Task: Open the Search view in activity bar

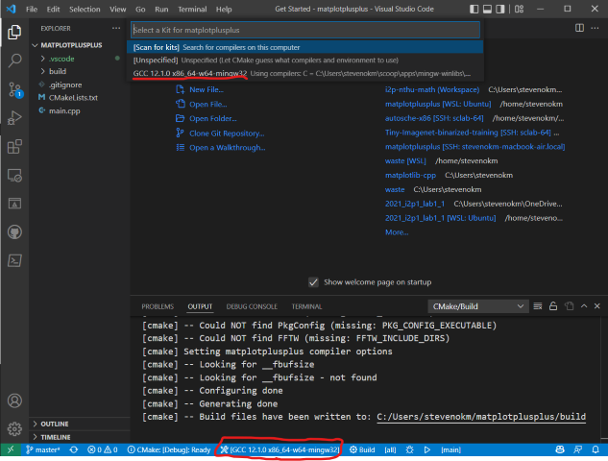Action: pos(14,61)
